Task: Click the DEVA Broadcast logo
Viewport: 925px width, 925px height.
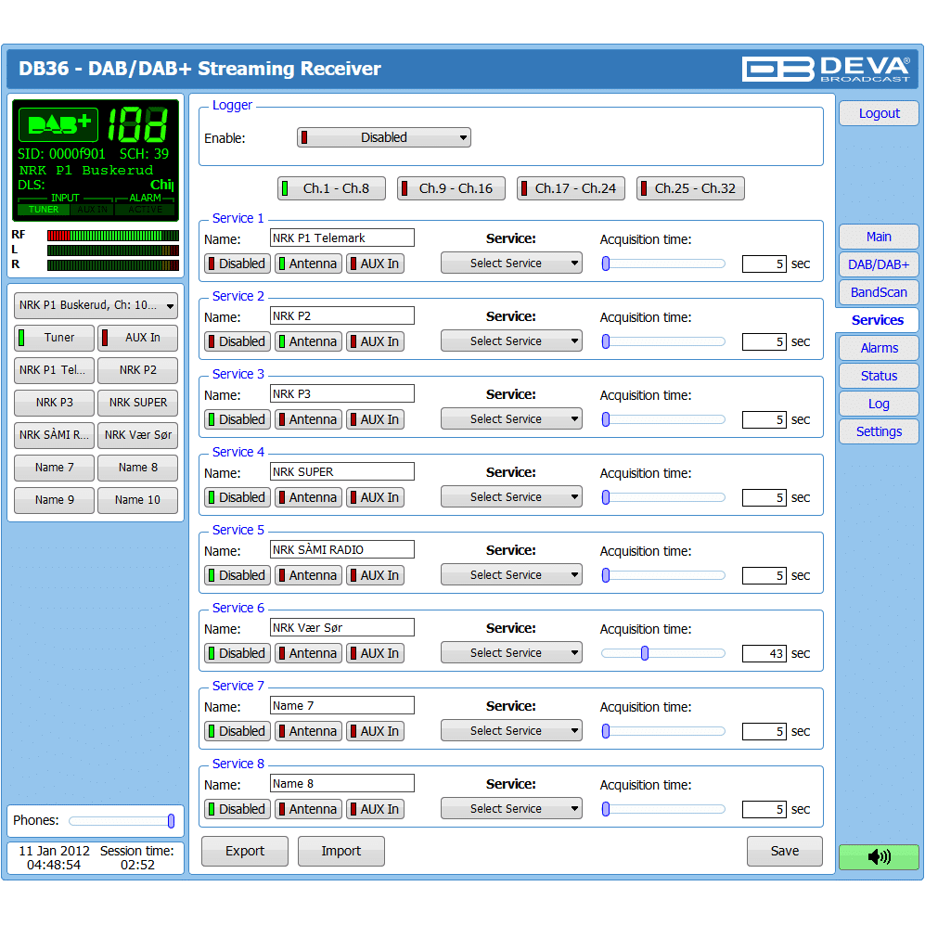Action: pyautogui.click(x=825, y=69)
